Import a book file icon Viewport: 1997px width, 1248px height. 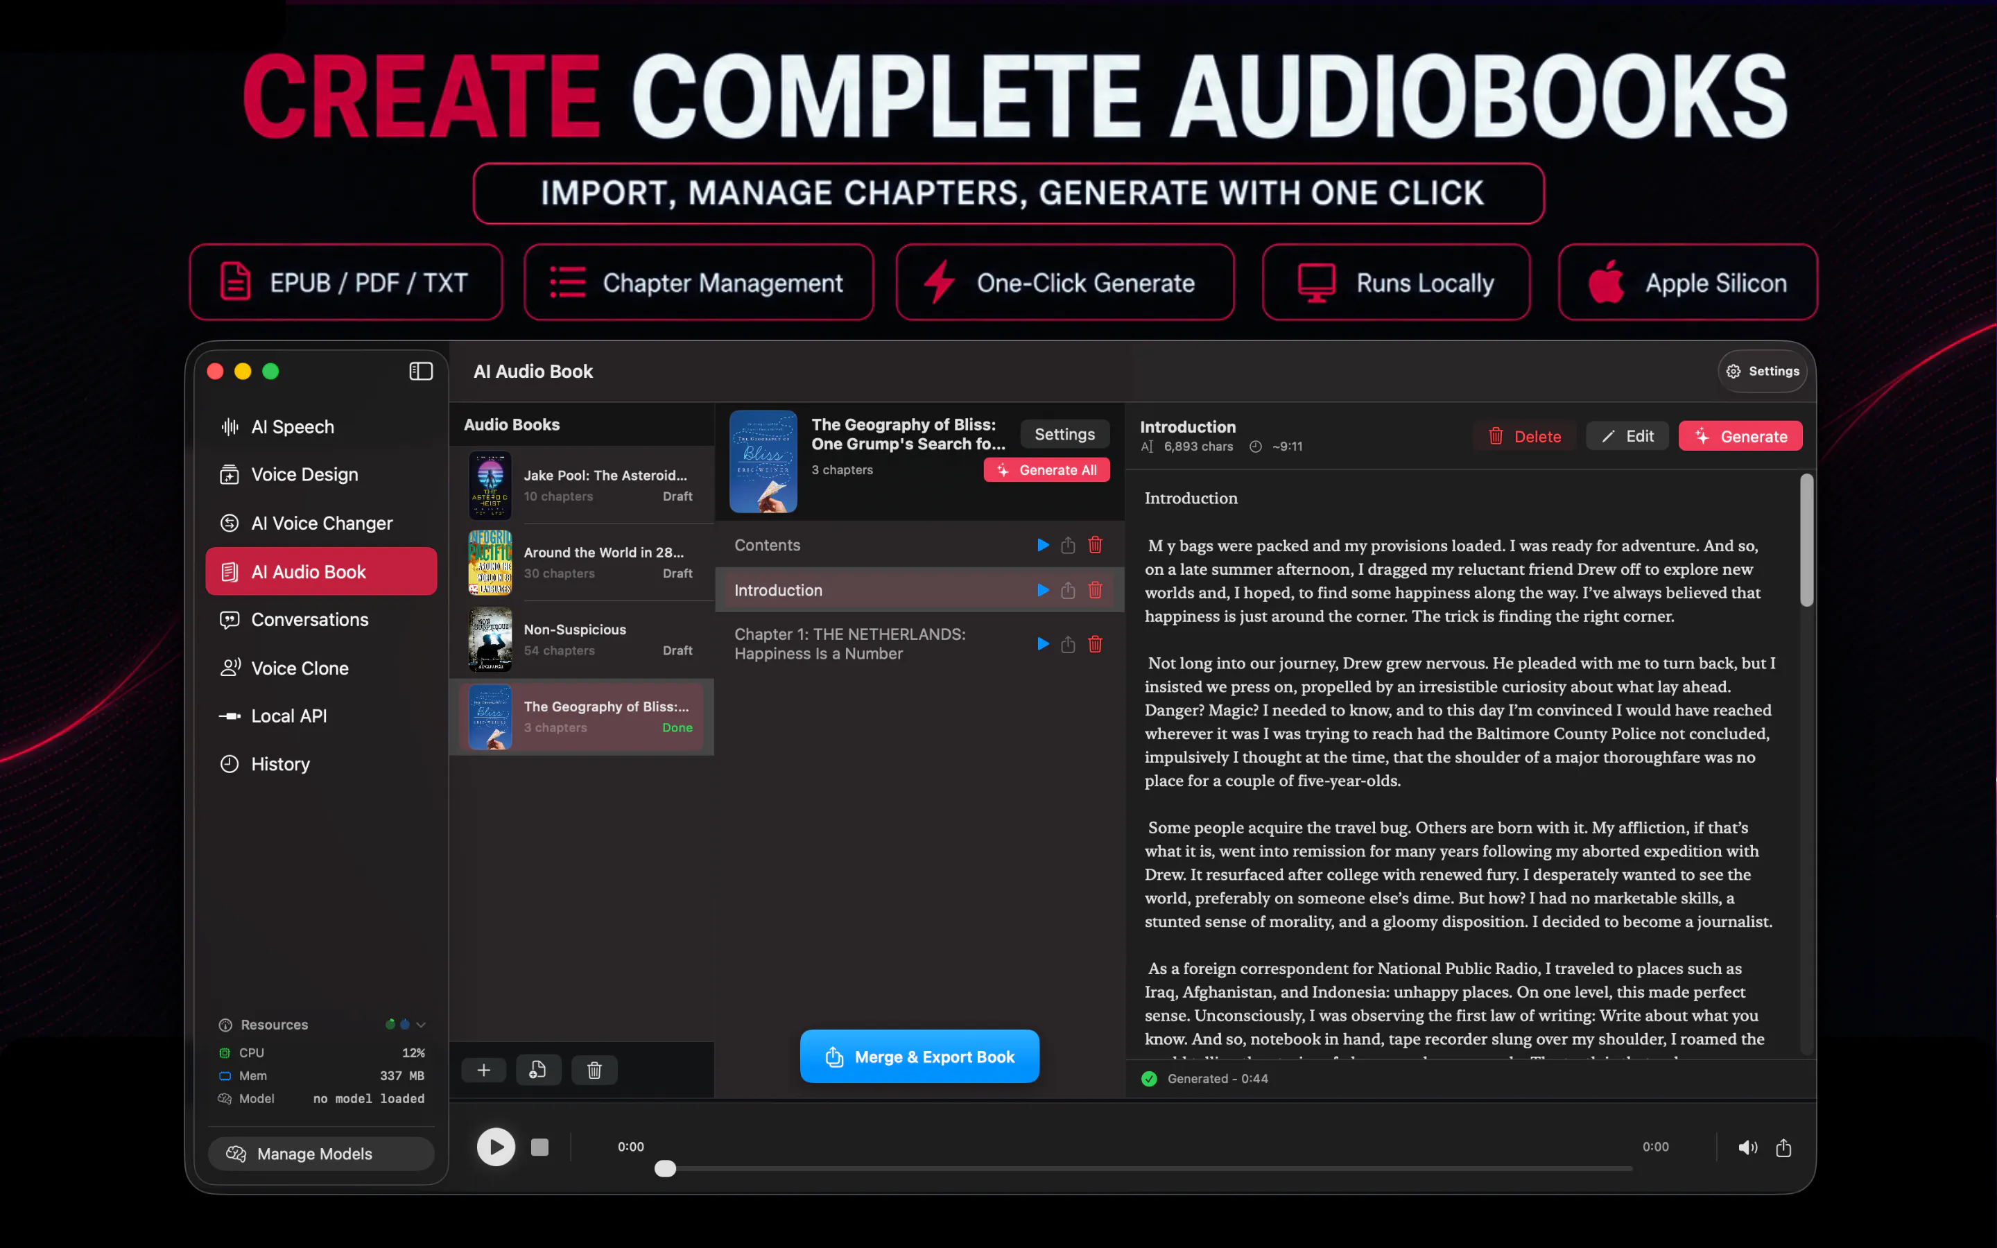(x=538, y=1071)
